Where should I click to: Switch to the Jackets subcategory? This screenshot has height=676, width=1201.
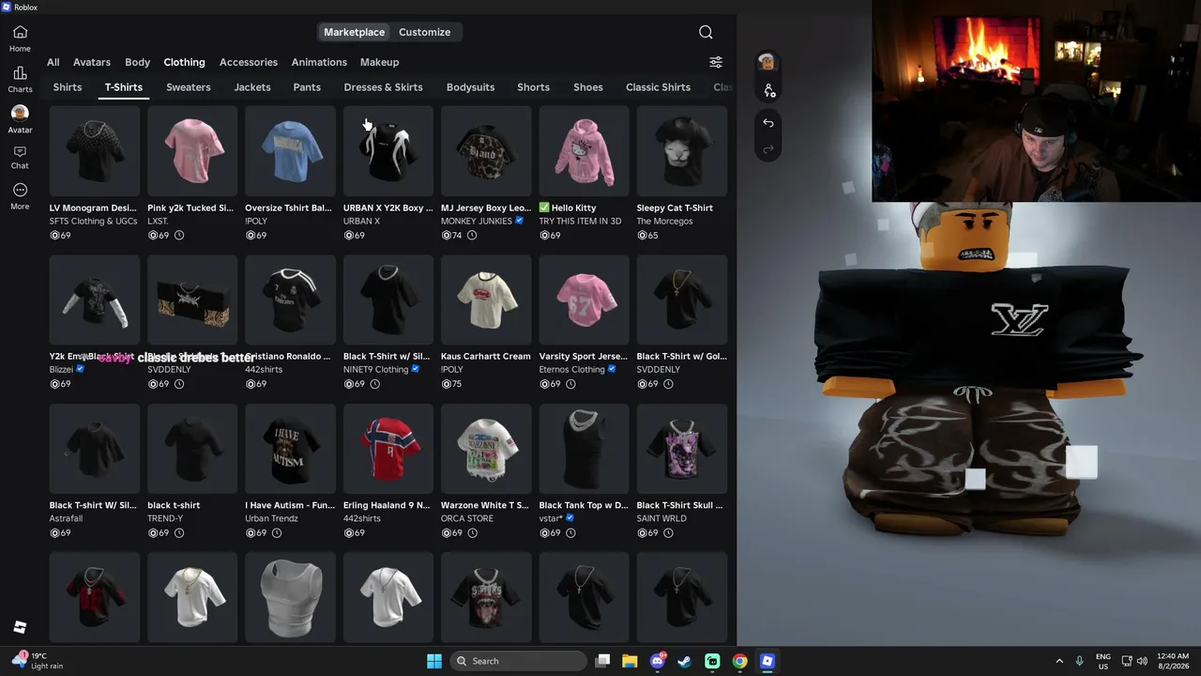252,87
